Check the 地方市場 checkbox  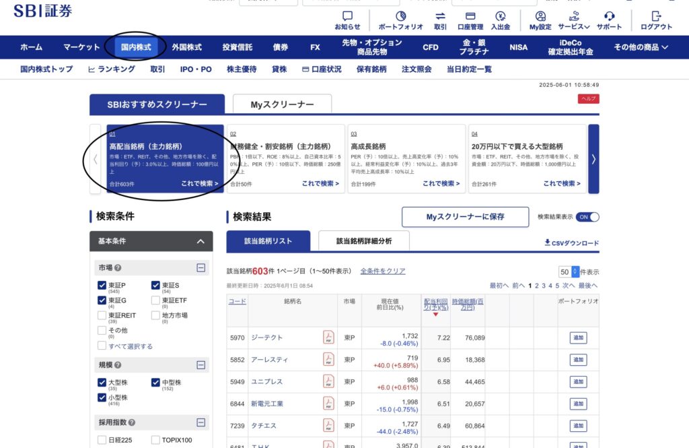[x=155, y=315]
